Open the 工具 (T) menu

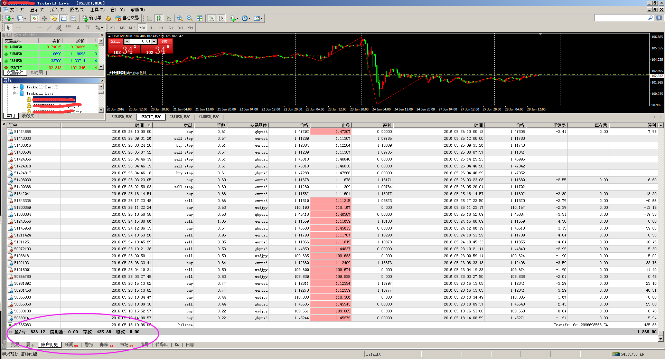[97, 10]
